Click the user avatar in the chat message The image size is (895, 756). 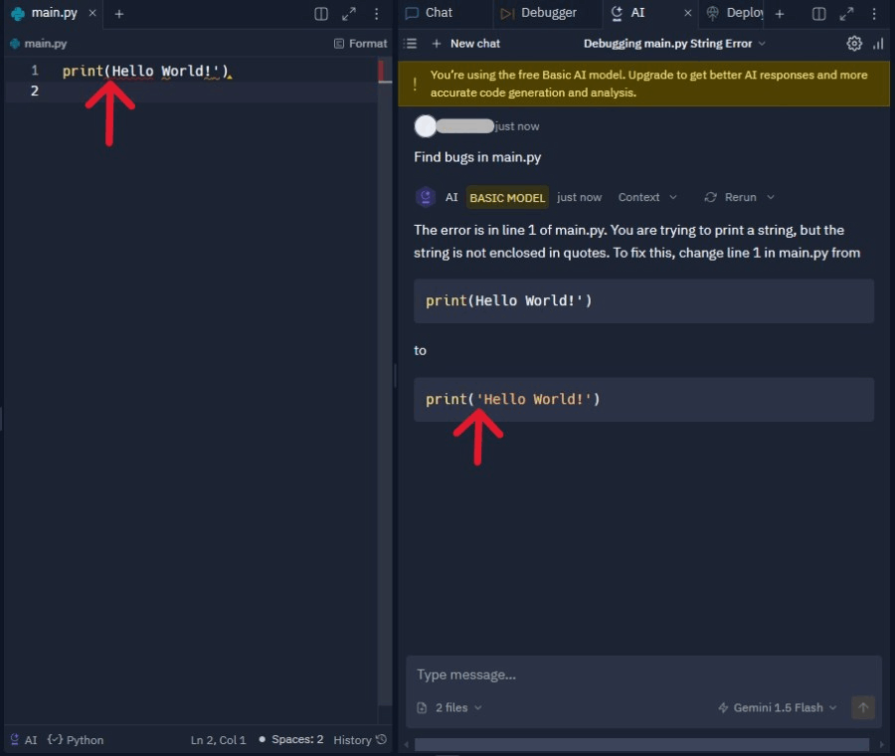coord(426,126)
